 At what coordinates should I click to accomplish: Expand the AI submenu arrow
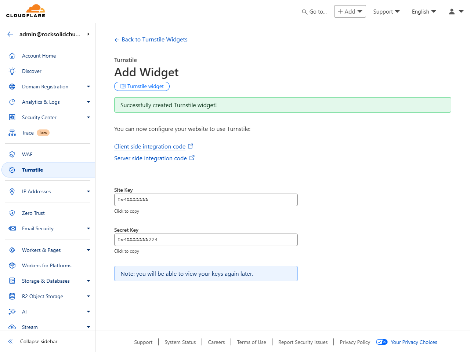[x=88, y=312]
